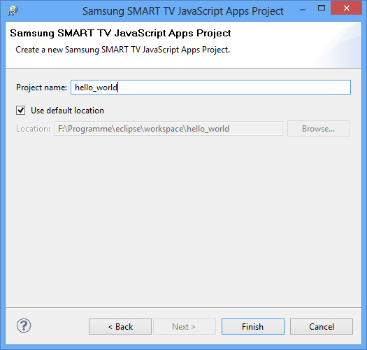Click the 'Project name:' label
367x350 pixels.
click(x=41, y=87)
